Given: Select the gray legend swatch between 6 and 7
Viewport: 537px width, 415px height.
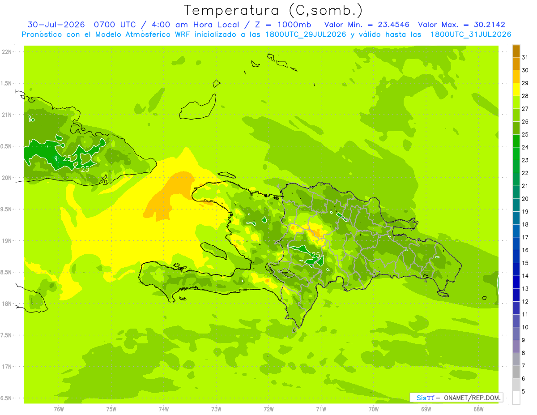Looking at the screenshot, I should pos(516,372).
